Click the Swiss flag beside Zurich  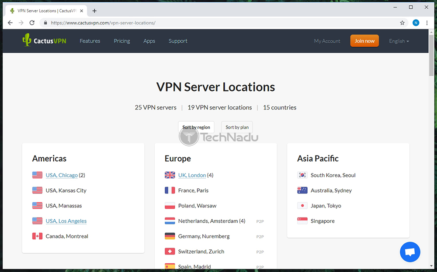click(x=170, y=252)
